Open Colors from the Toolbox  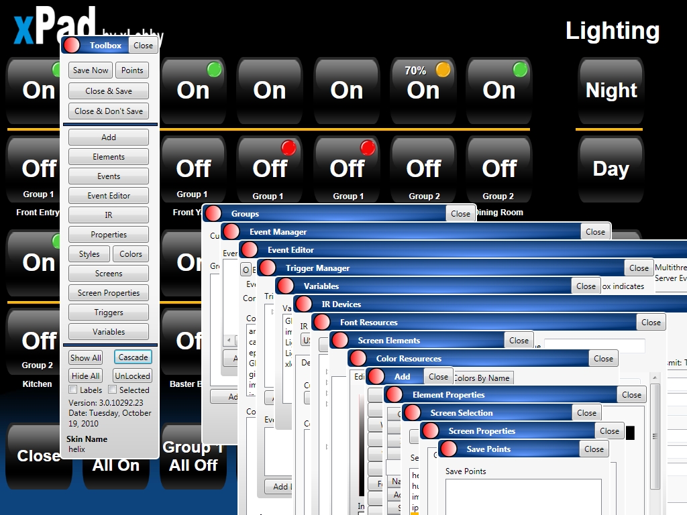[x=131, y=253]
